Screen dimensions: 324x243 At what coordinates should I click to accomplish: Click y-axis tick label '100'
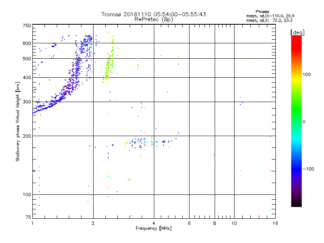[27, 195]
